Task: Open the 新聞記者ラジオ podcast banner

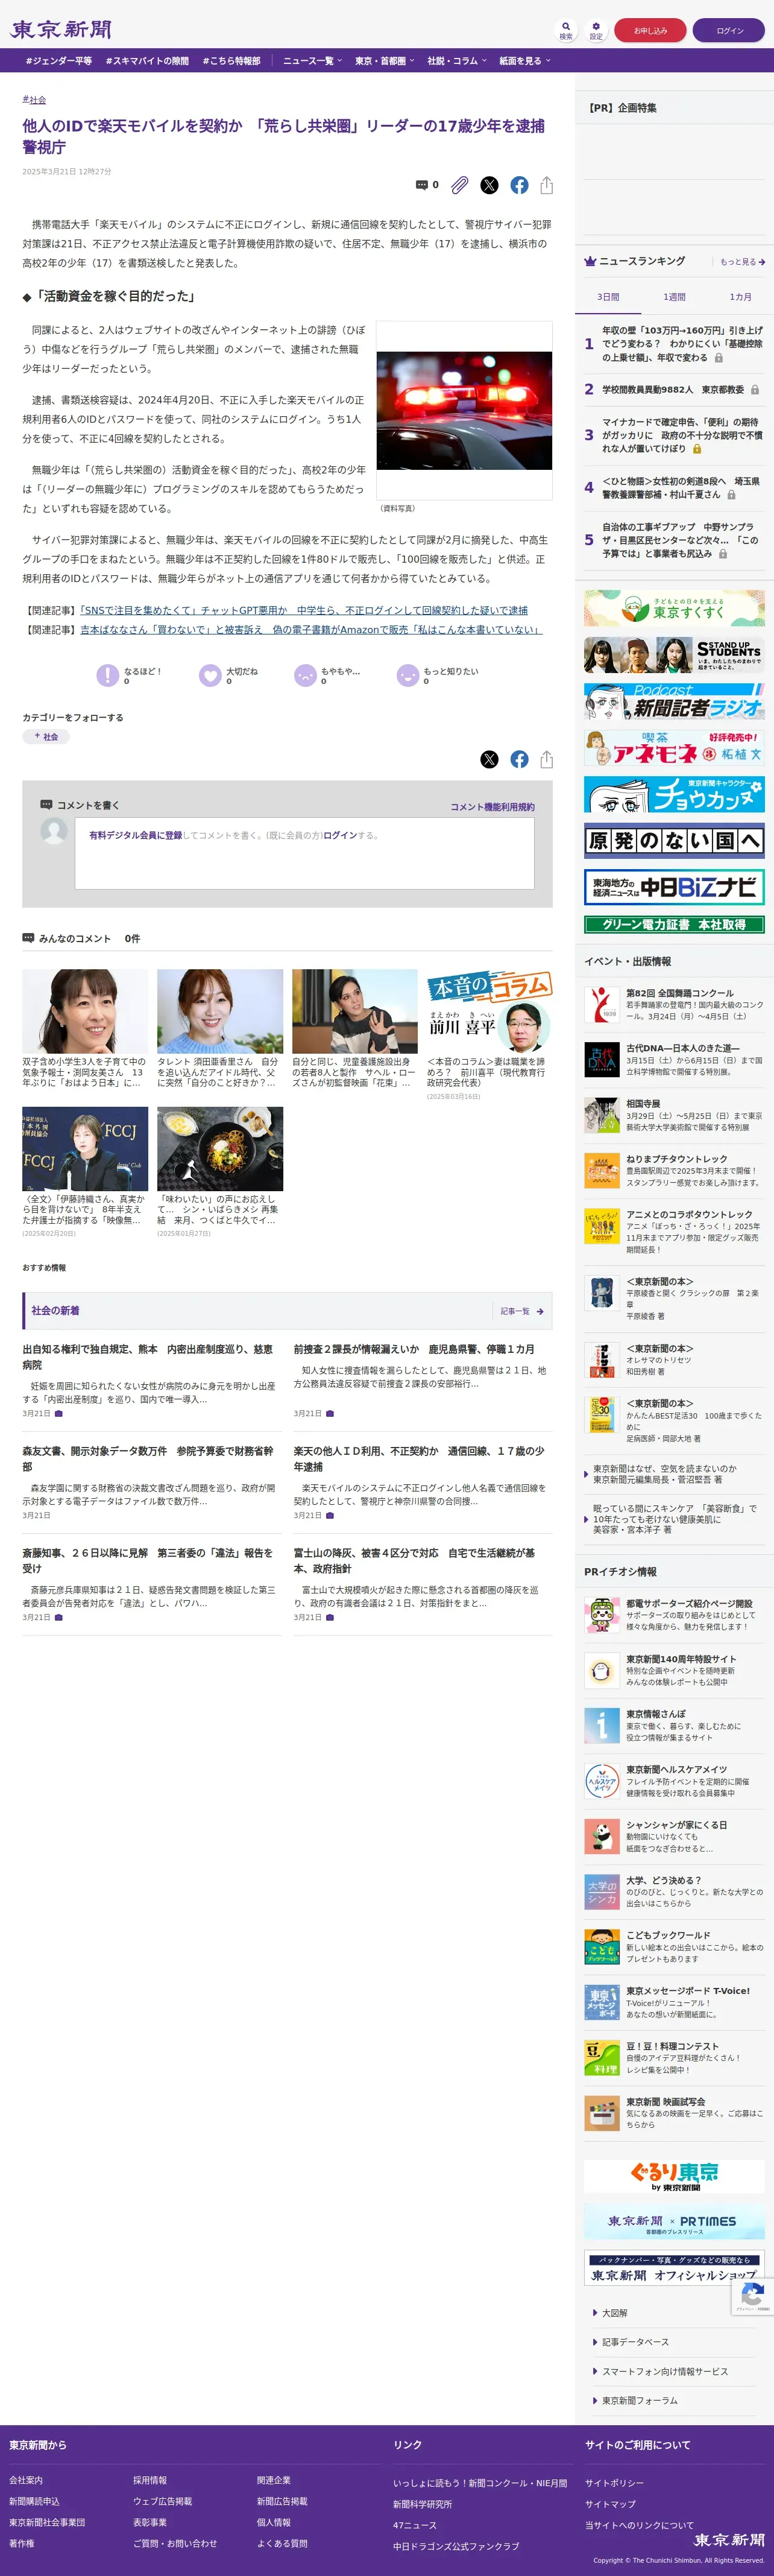Action: [x=674, y=702]
